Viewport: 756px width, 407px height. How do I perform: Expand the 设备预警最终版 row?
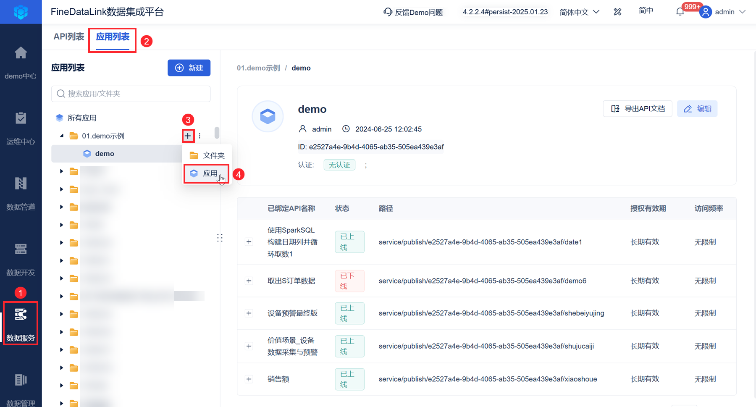click(x=249, y=313)
